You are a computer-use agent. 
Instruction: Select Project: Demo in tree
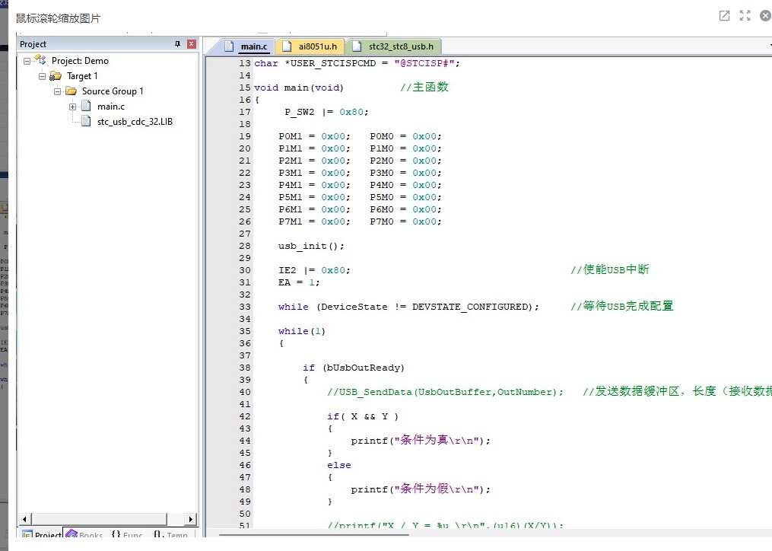point(80,61)
